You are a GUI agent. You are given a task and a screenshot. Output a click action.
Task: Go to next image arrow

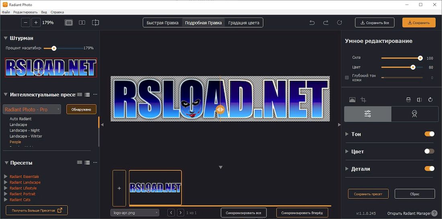(x=181, y=213)
